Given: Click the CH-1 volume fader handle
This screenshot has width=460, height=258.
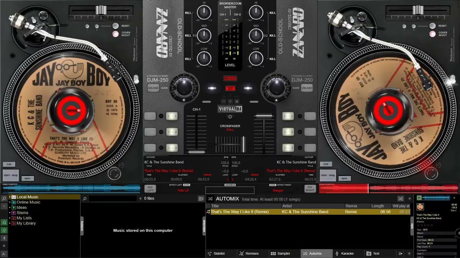Looking at the screenshot, I should click(x=196, y=152).
